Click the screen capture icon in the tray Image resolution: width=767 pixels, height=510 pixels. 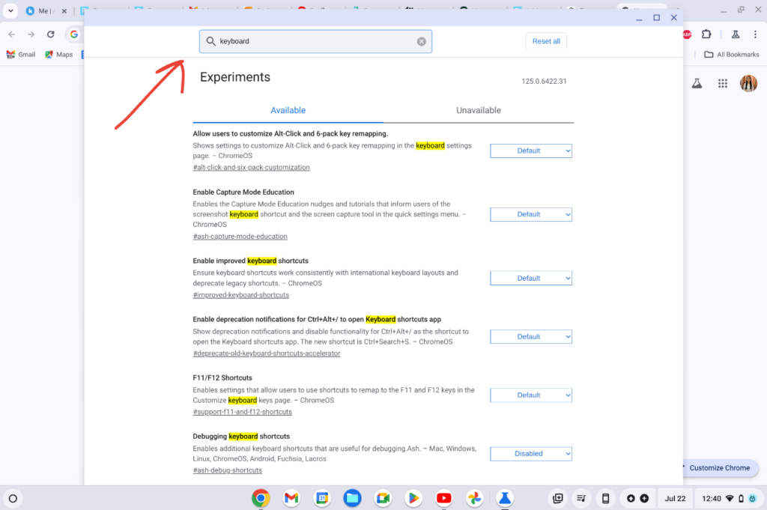point(557,498)
